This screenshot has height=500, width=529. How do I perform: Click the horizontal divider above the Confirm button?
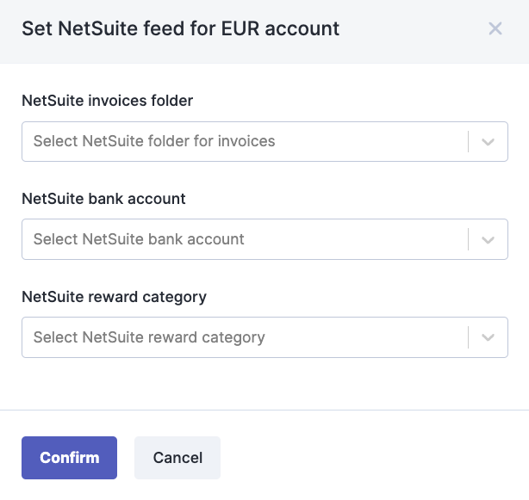click(264, 410)
